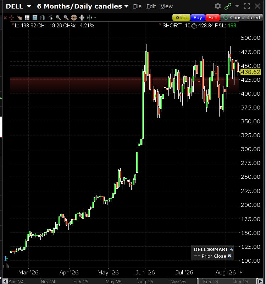Toggle fullscreen chart view icon
266x284 pixels.
(x=247, y=6)
